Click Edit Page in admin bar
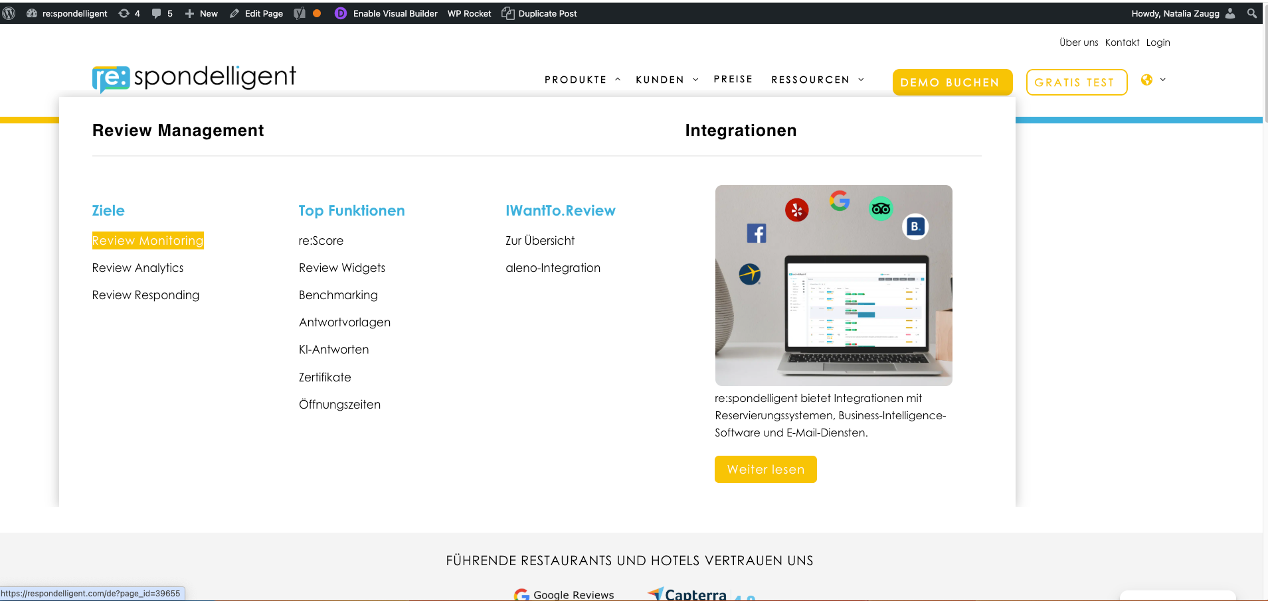1268x601 pixels. tap(256, 13)
